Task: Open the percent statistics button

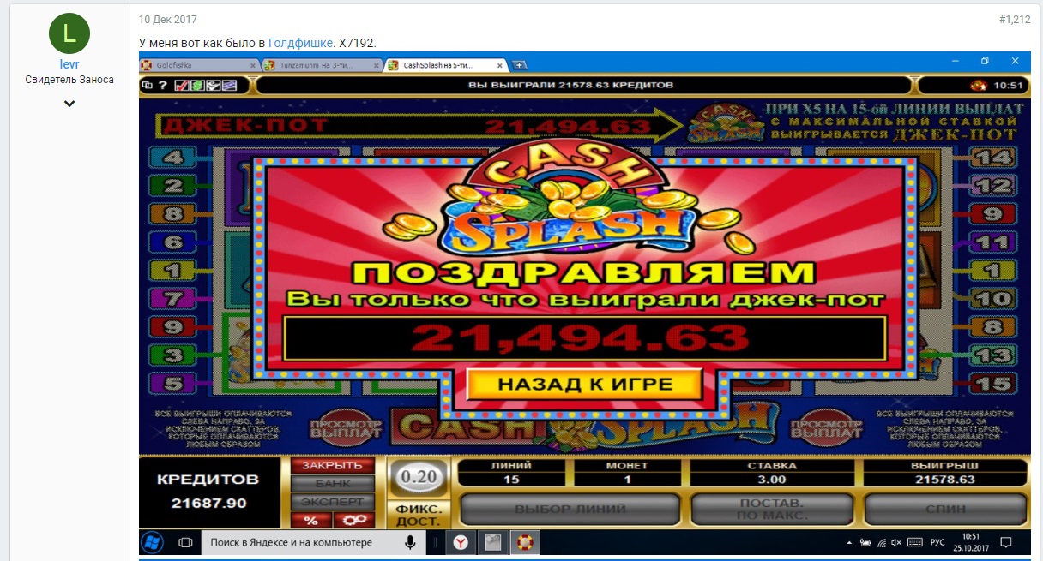Action: click(x=310, y=520)
